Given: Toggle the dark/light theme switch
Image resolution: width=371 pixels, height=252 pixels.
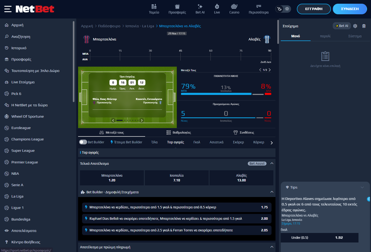Looking at the screenshot, I should pos(283,9).
